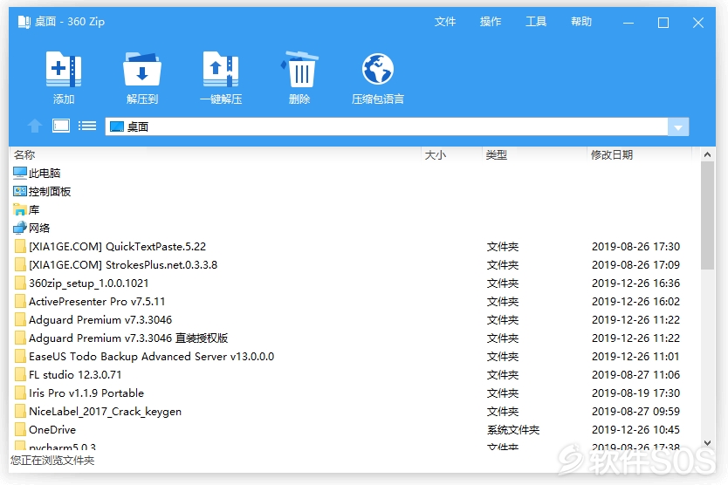The height and width of the screenshot is (485, 728).
Task: Click the OneDrive folder icon
Action: click(20, 430)
